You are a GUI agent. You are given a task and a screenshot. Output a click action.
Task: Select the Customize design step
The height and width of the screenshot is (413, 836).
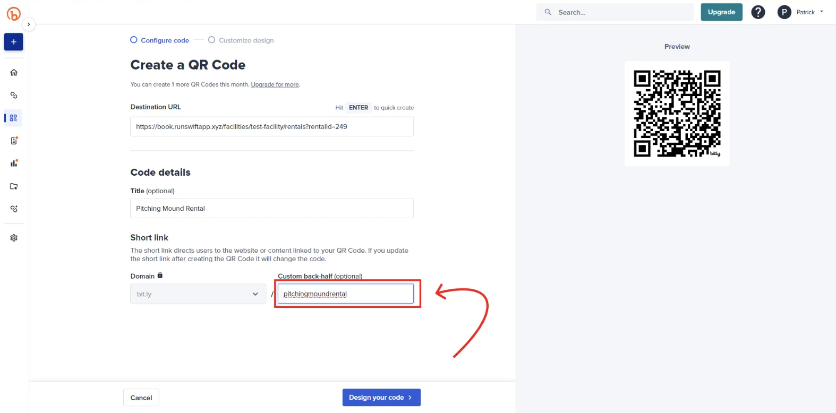241,40
